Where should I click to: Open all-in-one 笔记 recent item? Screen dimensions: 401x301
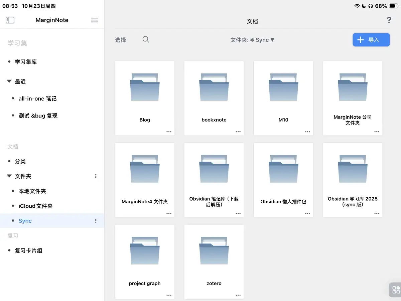pos(38,99)
